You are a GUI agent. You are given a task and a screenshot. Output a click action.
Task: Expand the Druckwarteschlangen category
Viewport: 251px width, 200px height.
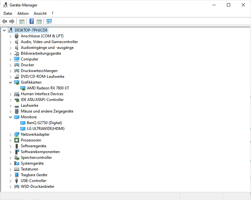pos(10,71)
